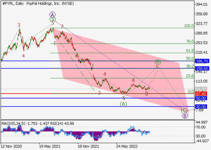The width and height of the screenshot is (211, 150).
Task: Click the 24 May 2022 date label
Action: [x=127, y=146]
